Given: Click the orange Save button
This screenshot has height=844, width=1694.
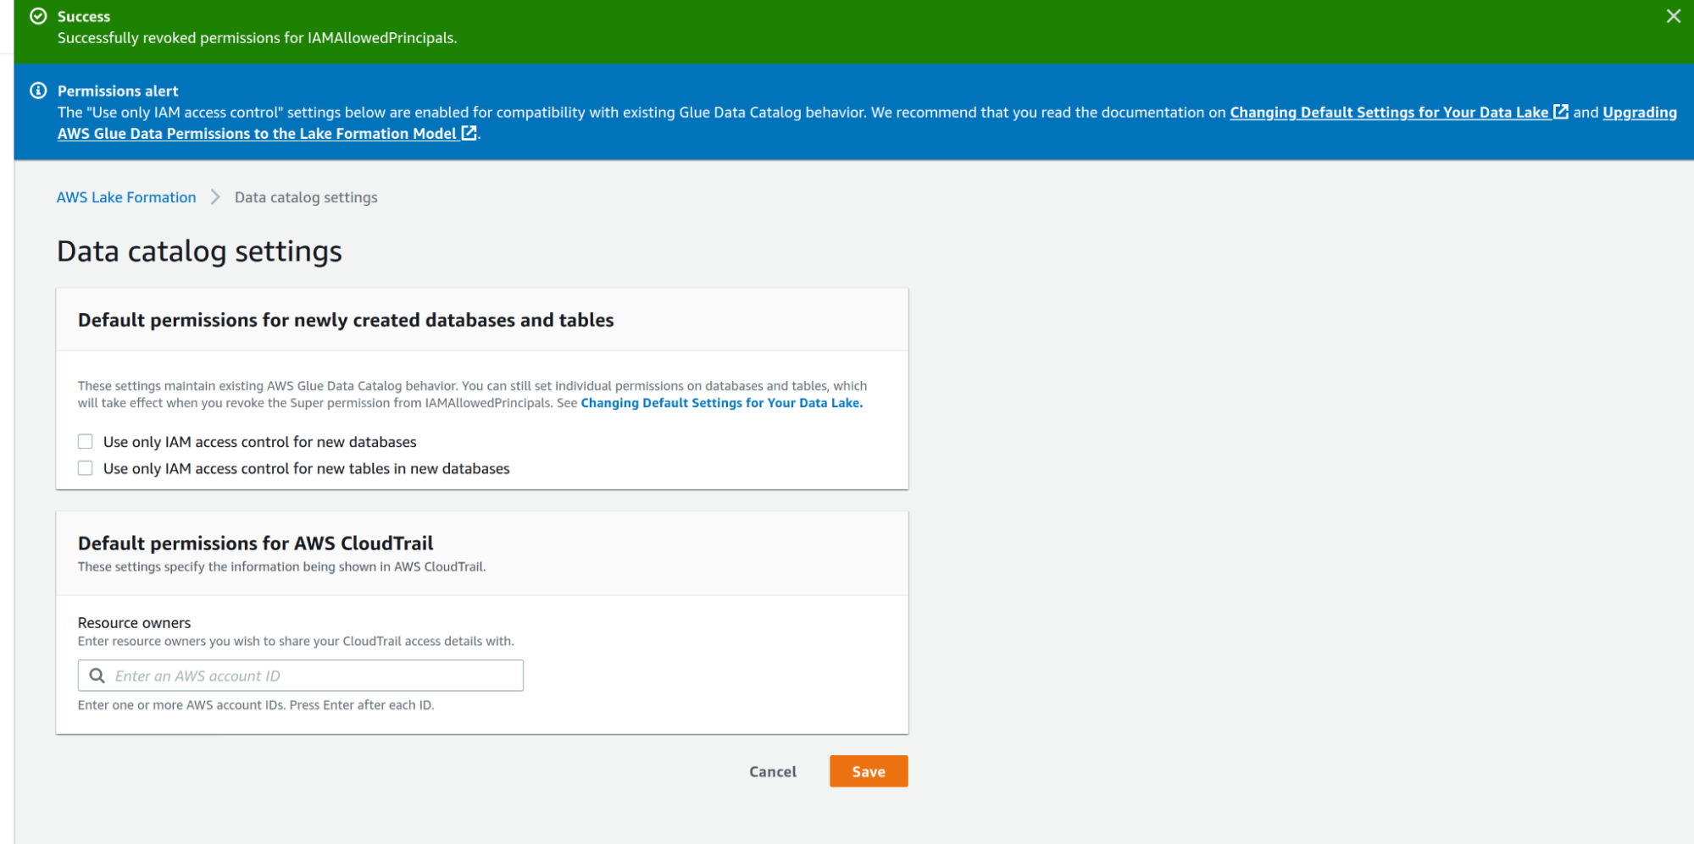Looking at the screenshot, I should [x=869, y=771].
